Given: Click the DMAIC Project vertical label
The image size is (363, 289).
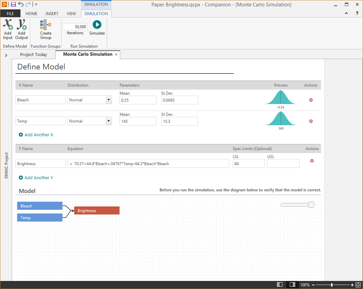Looking at the screenshot, I should (6, 165).
